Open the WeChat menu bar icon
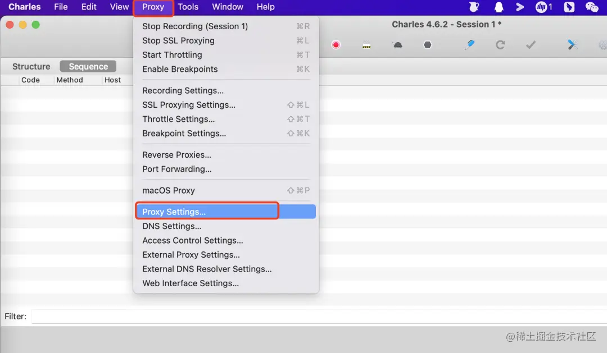607x353 pixels. [x=592, y=7]
